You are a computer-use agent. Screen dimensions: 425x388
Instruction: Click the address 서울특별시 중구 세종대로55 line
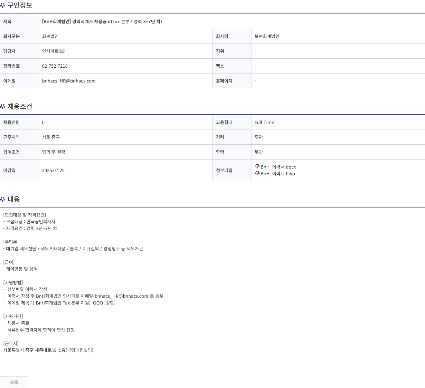pyautogui.click(x=48, y=350)
